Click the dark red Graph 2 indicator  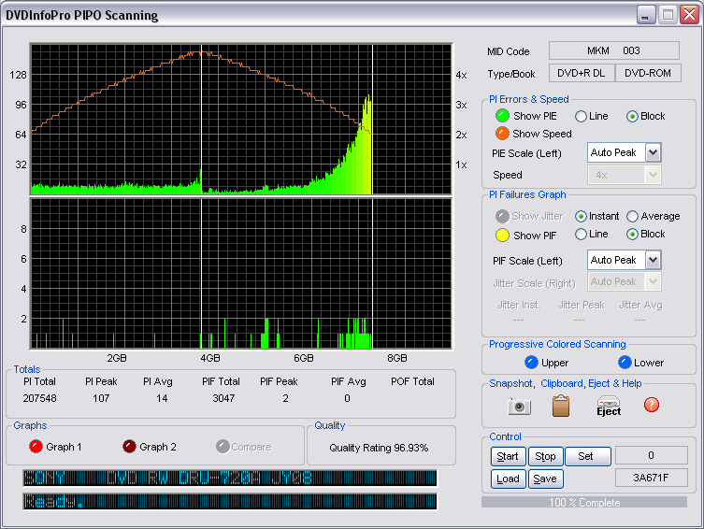[129, 447]
